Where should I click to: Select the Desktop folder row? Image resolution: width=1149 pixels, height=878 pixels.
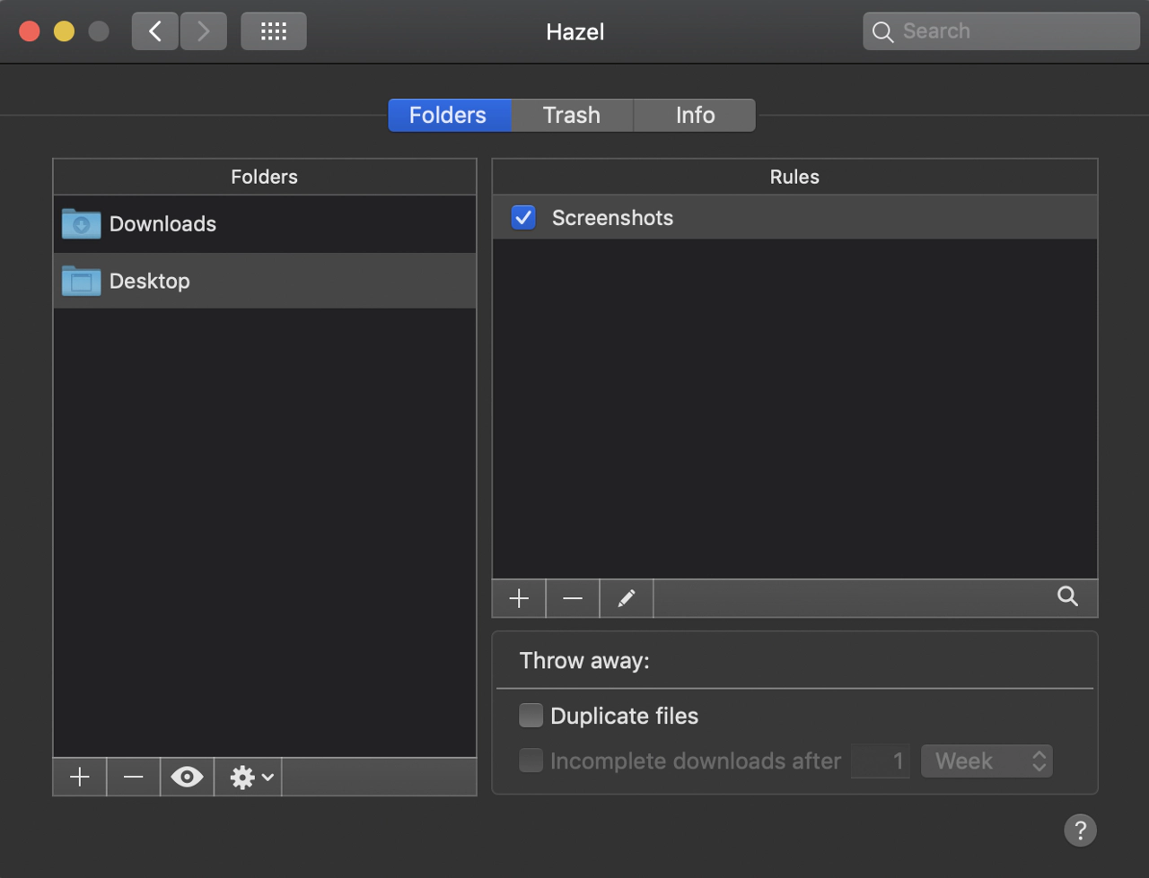[x=265, y=281]
